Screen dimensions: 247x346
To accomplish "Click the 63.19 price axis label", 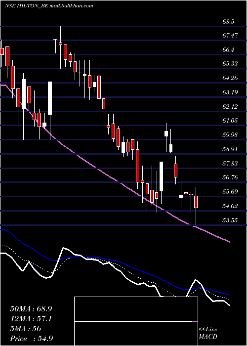I will tap(230, 92).
